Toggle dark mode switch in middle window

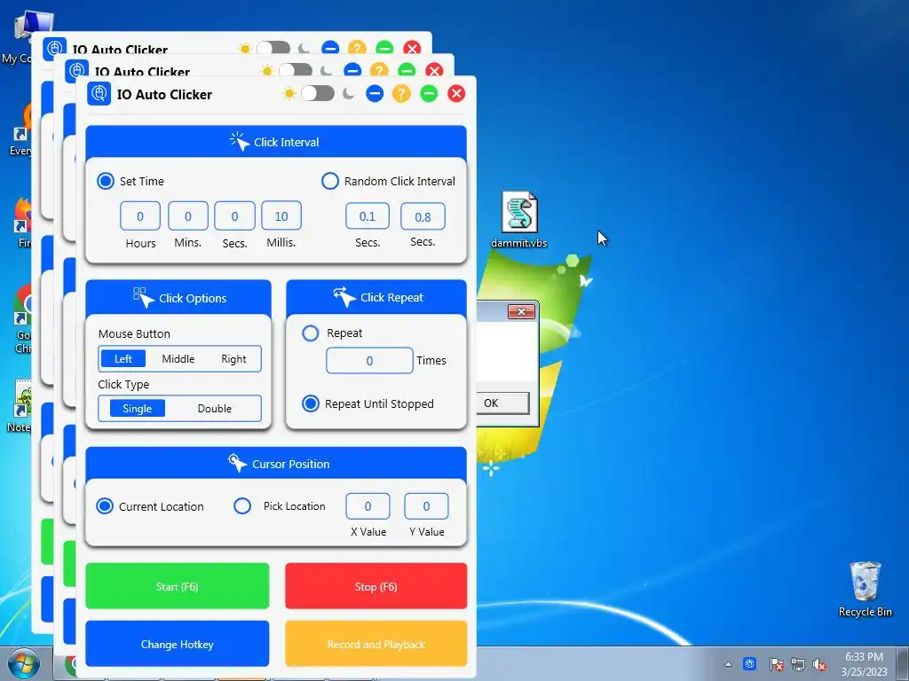[x=295, y=71]
